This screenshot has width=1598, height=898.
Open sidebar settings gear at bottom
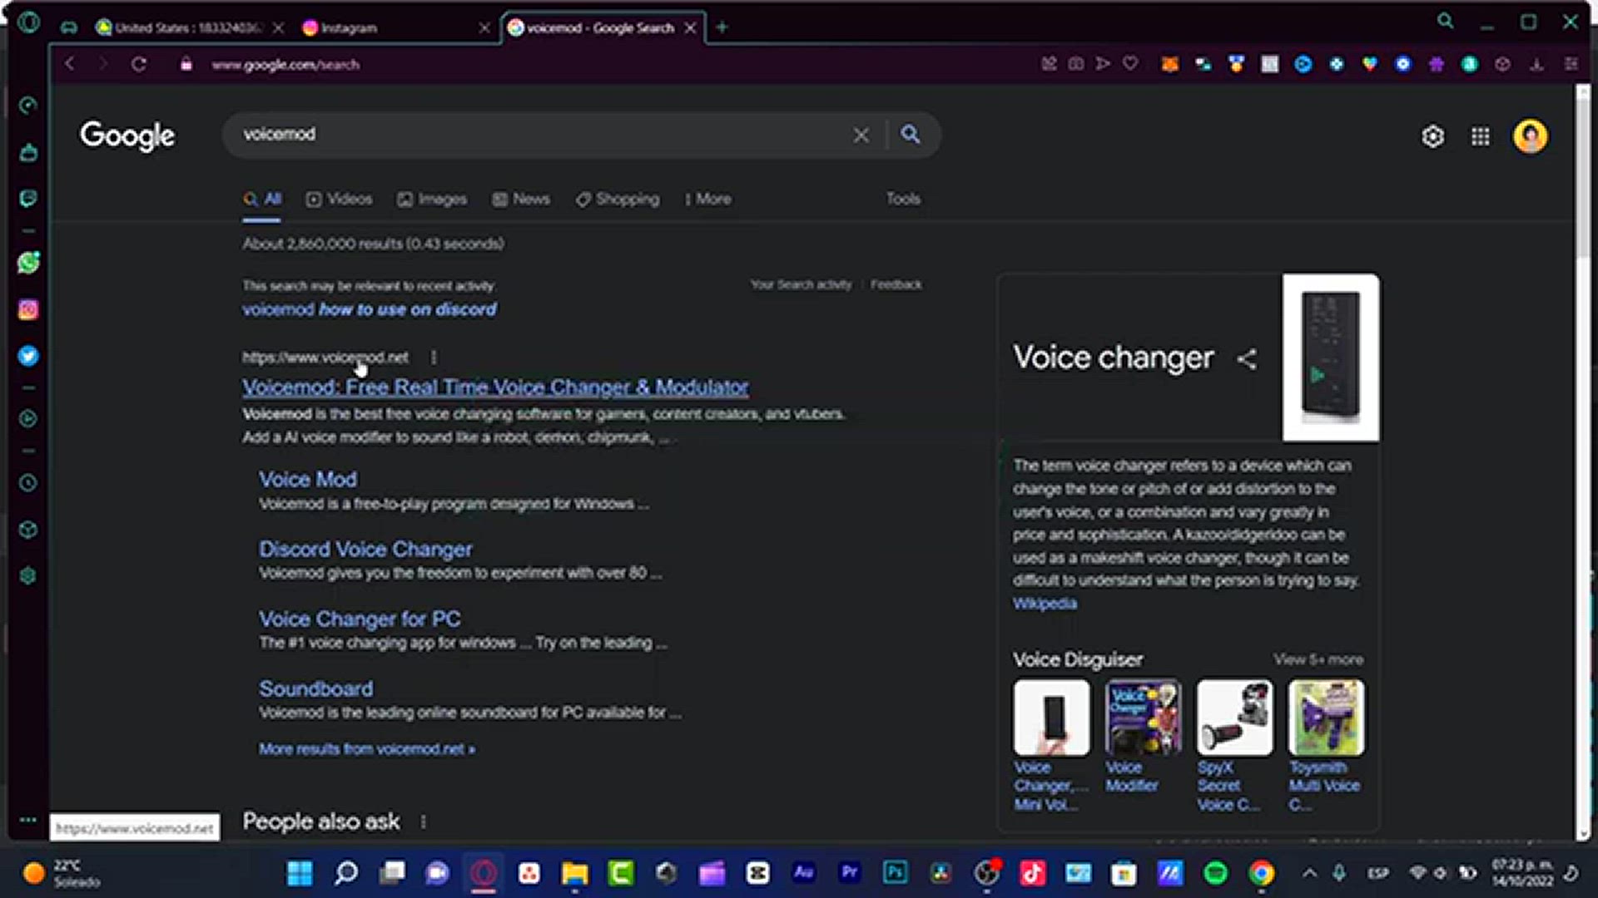point(28,575)
